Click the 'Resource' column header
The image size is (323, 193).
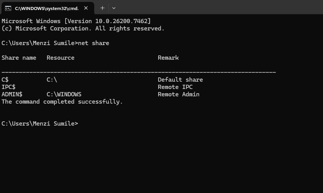click(x=60, y=58)
